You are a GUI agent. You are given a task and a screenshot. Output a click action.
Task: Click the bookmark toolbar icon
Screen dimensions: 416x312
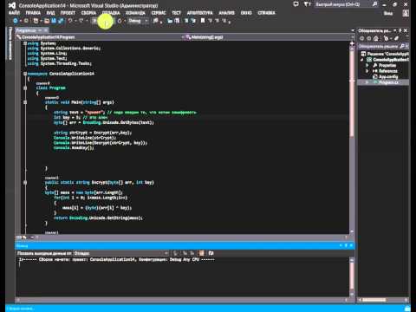click(203, 21)
